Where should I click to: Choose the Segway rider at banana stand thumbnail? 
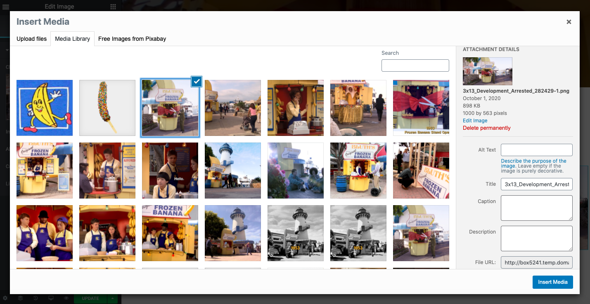[x=358, y=171]
